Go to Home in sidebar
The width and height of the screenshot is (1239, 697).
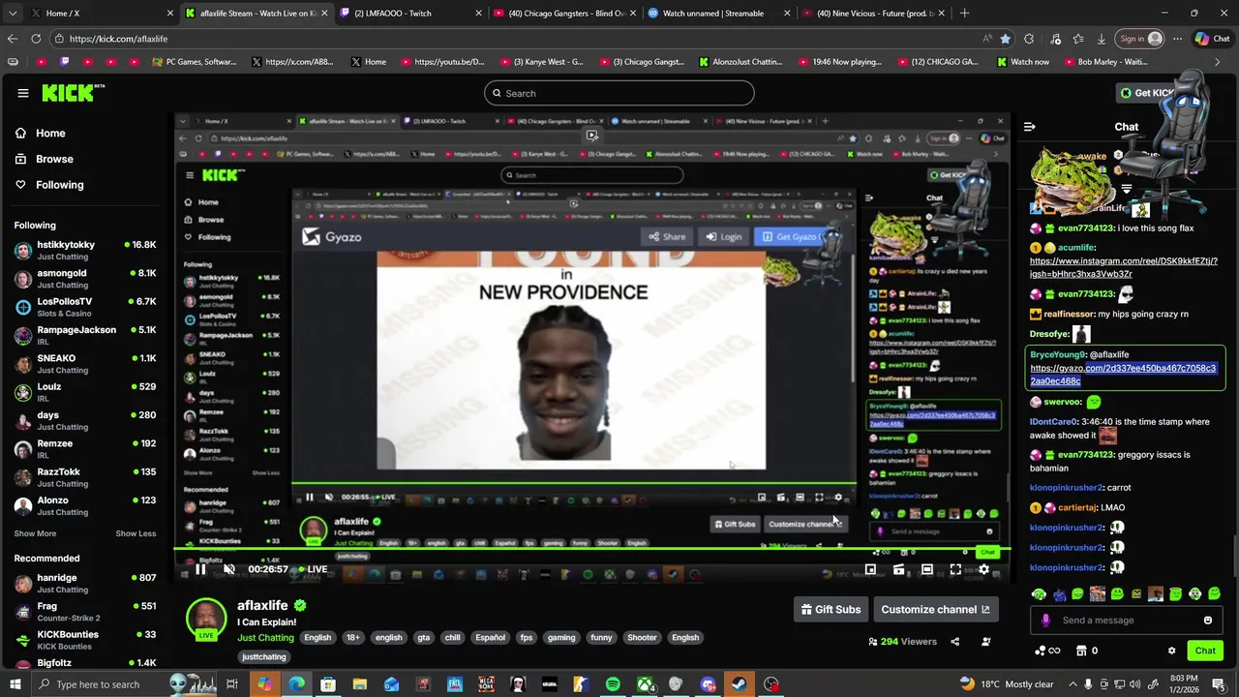click(x=41, y=134)
